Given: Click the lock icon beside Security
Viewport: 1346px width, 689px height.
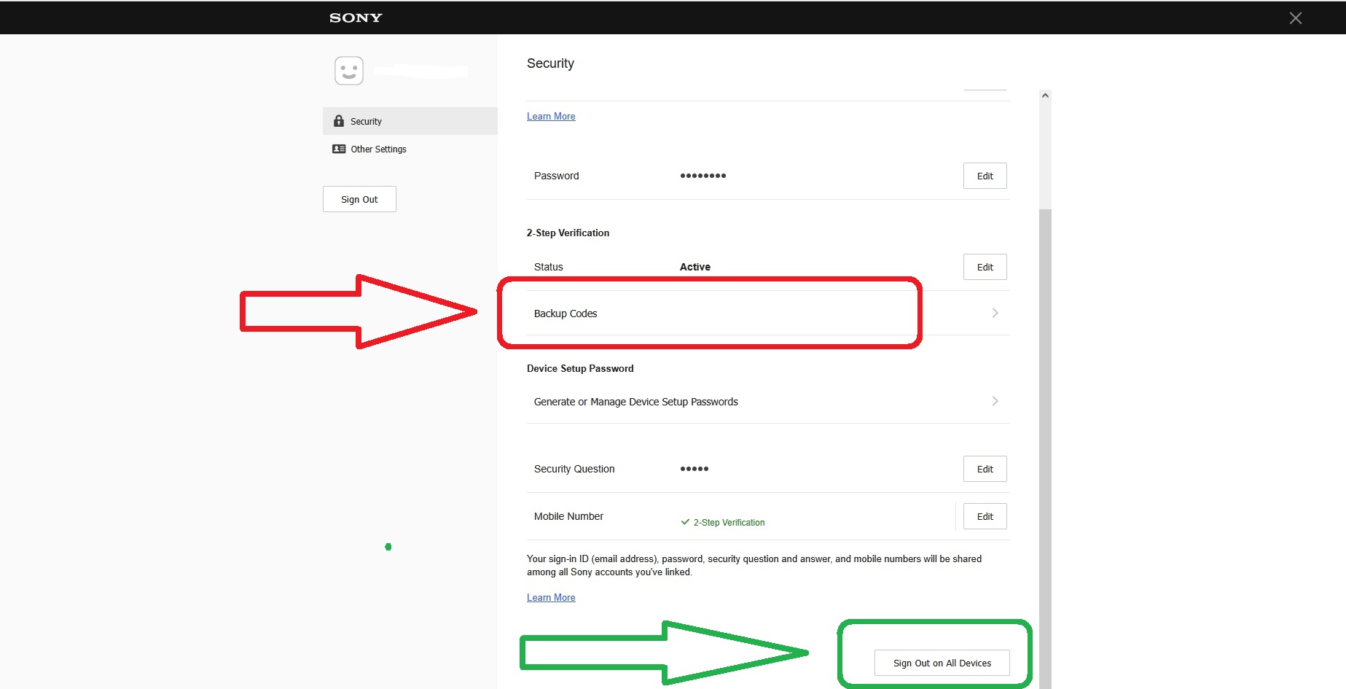Looking at the screenshot, I should (x=339, y=121).
